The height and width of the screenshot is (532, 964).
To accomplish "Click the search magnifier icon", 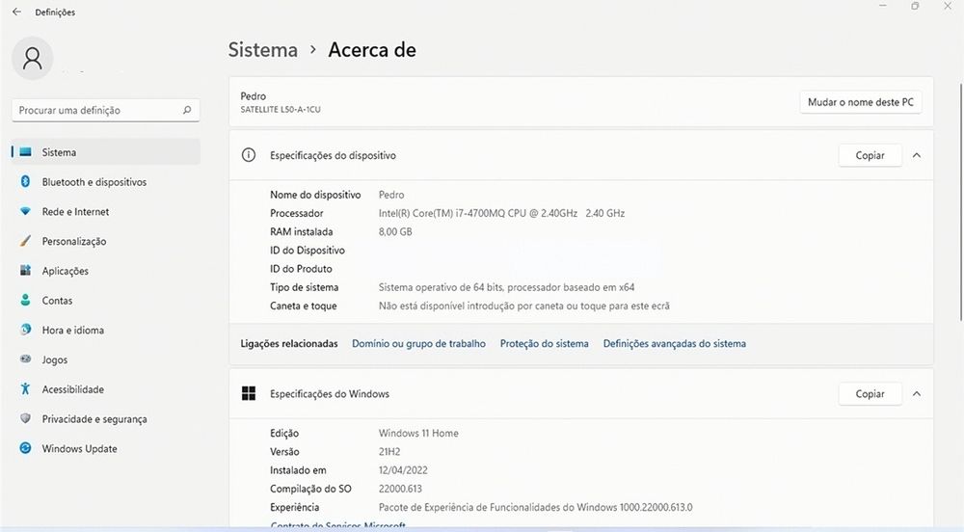I will (x=187, y=111).
